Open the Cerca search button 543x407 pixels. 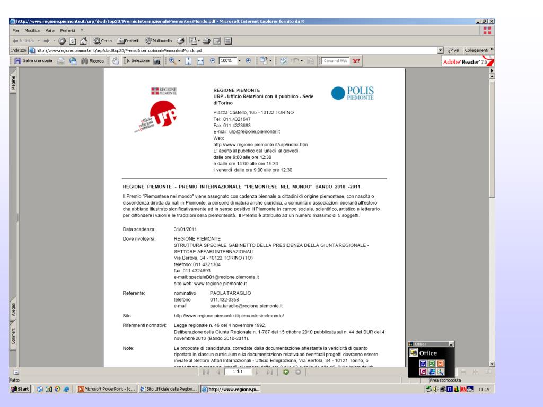tap(102, 41)
